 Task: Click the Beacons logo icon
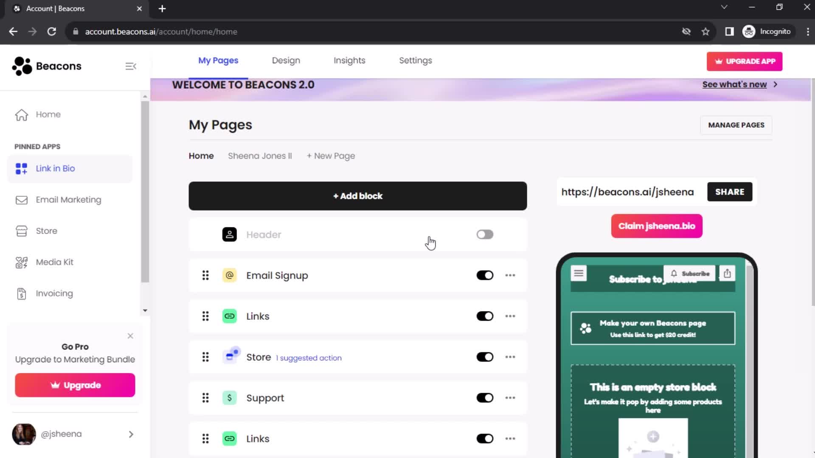[x=21, y=66]
